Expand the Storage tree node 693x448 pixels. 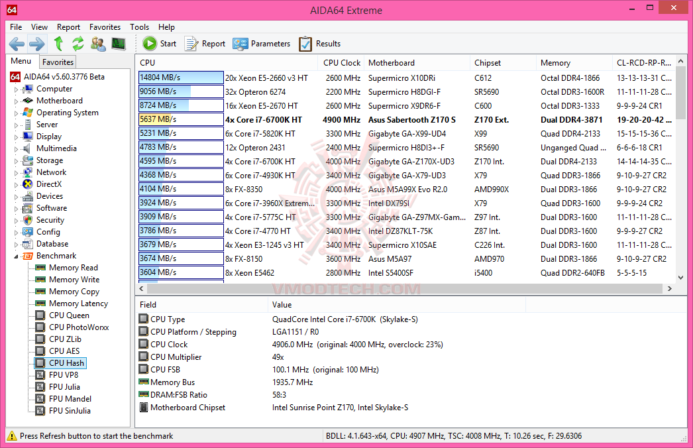(17, 161)
